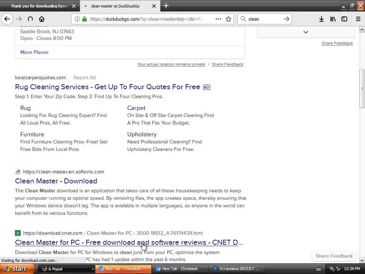Open 6 Mypal taskbar group
365x274 pixels.
(x=66, y=269)
